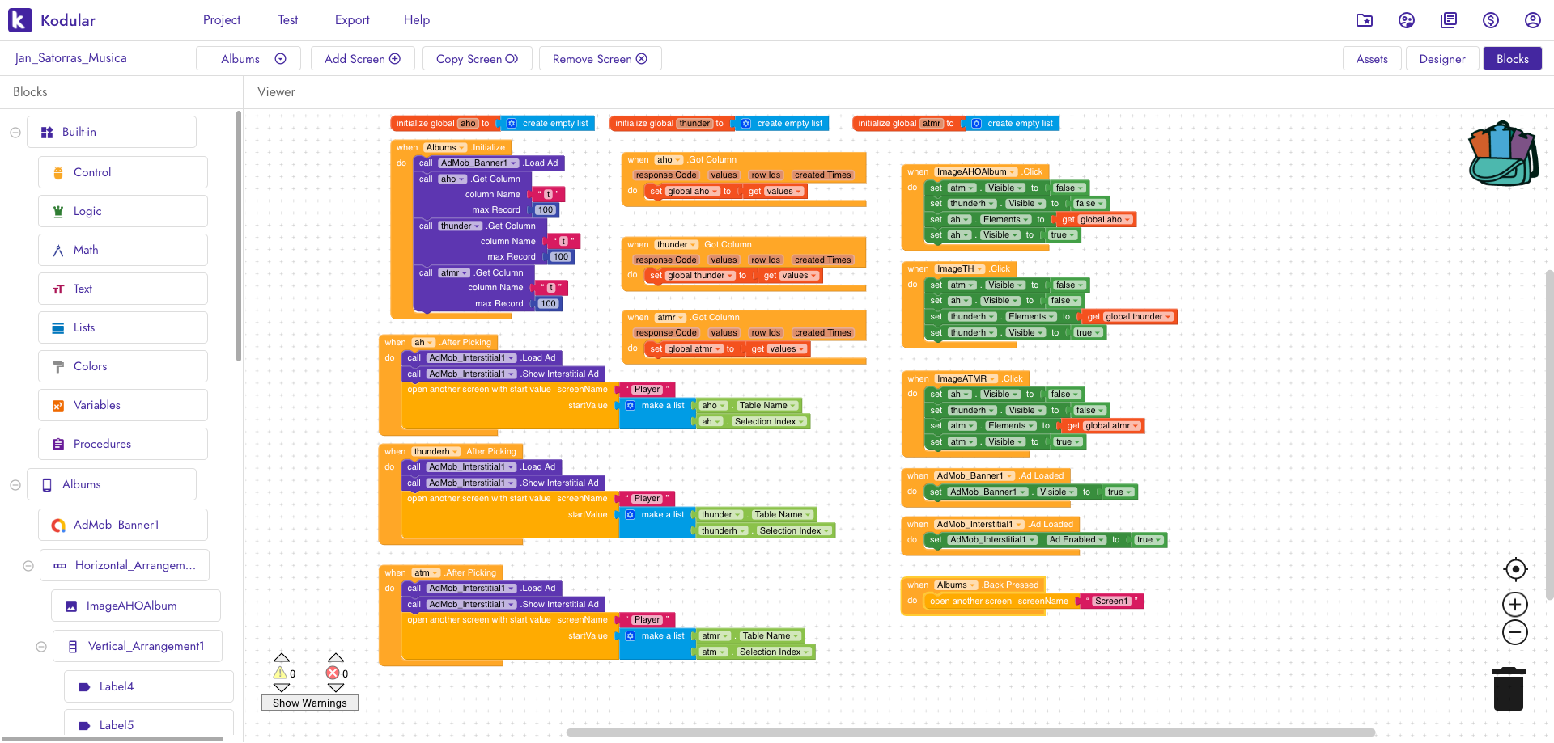Center the workspace with the crosshair icon

point(1515,569)
